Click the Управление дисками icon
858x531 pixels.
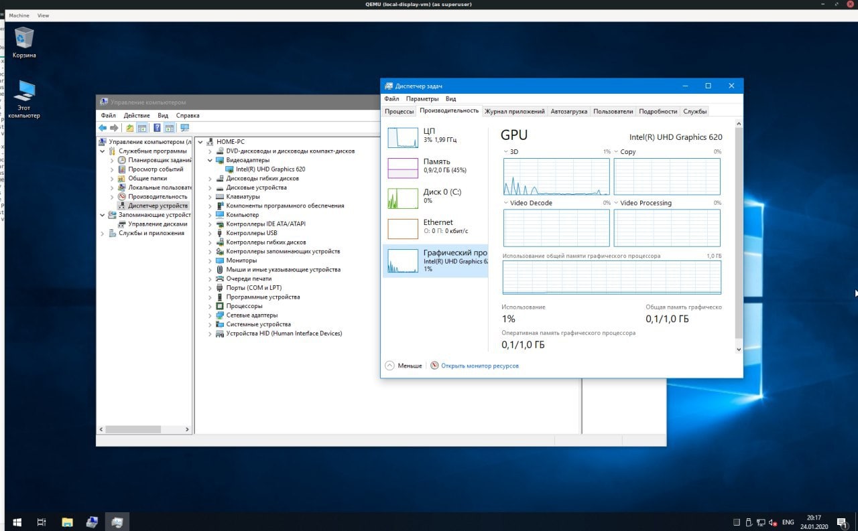pos(122,224)
